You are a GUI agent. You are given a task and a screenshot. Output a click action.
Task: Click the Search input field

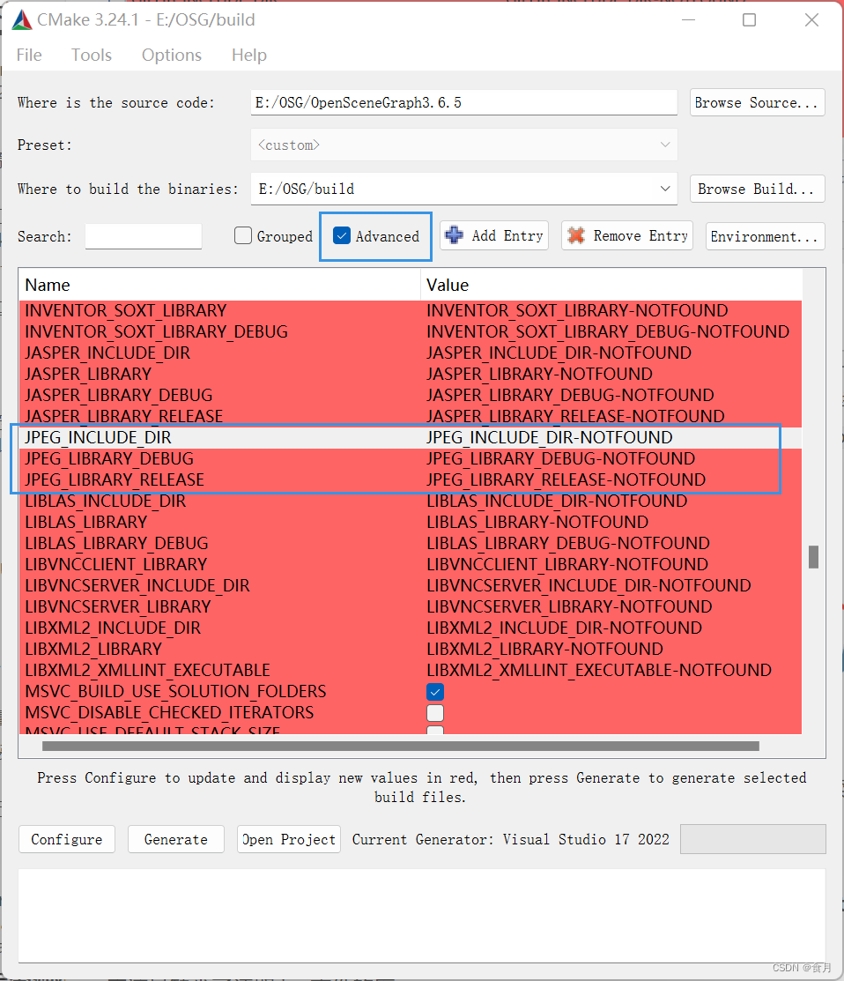point(144,236)
